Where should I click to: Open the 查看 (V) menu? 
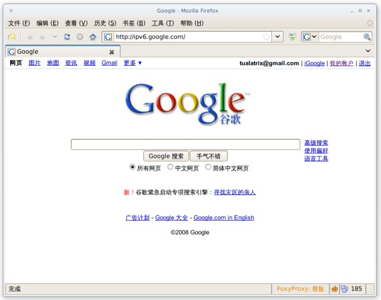click(76, 23)
